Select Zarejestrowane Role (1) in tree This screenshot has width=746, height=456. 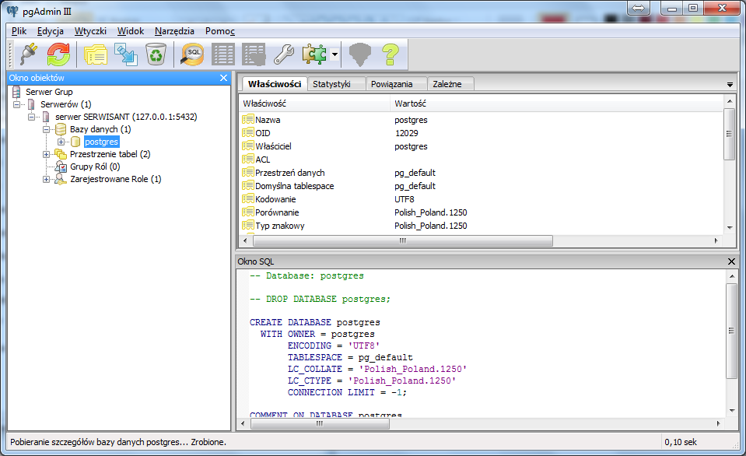[x=116, y=179]
